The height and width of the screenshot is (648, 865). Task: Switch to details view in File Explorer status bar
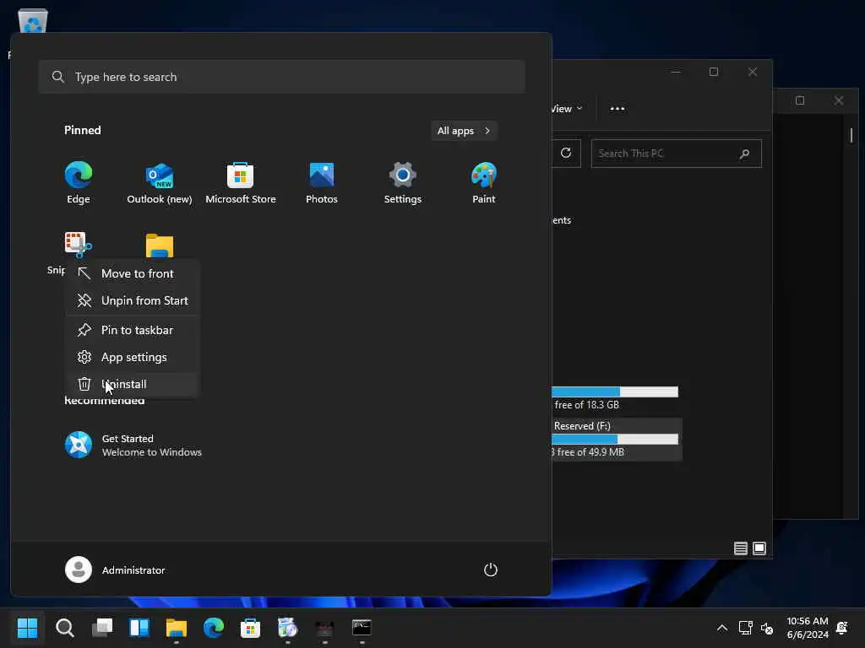(x=740, y=548)
